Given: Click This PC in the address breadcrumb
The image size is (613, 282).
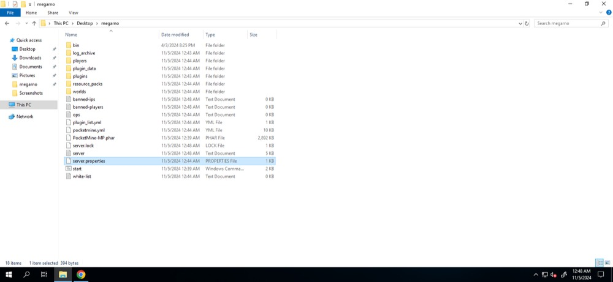Looking at the screenshot, I should coord(61,23).
